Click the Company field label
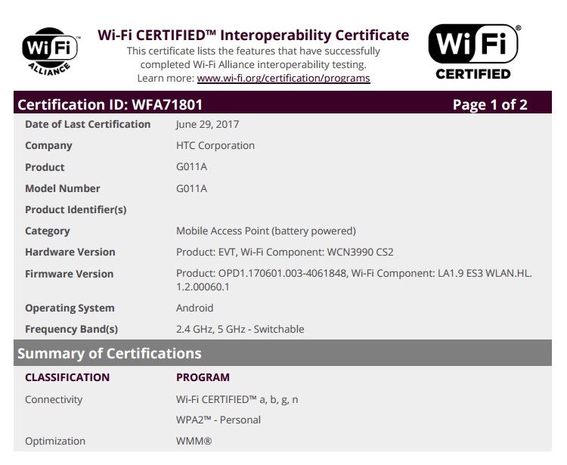Image resolution: width=567 pixels, height=465 pixels. pyautogui.click(x=48, y=146)
